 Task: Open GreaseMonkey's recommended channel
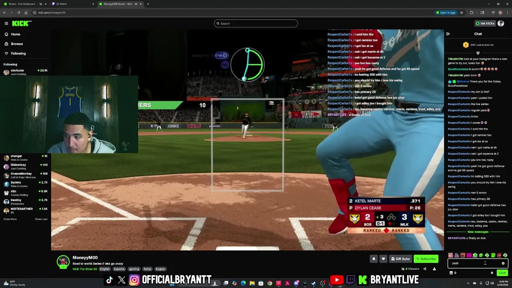point(26,175)
